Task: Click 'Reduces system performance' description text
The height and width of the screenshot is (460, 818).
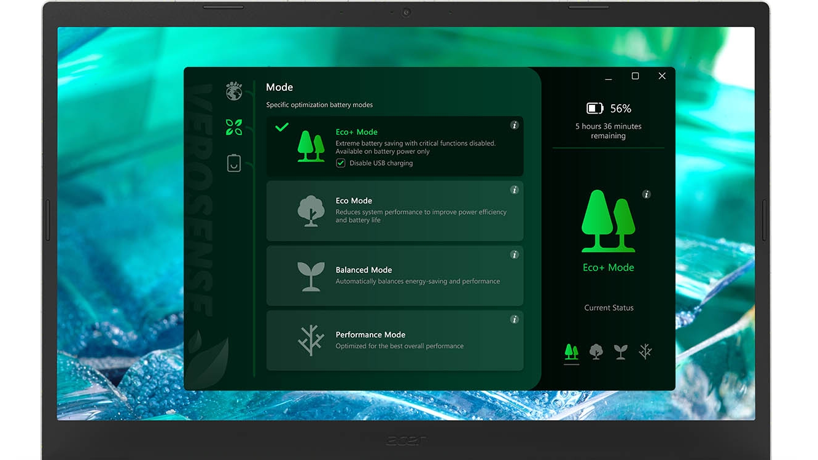Action: (421, 216)
